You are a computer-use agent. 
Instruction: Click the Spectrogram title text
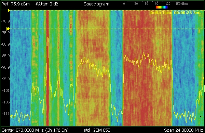(x=96, y=4)
